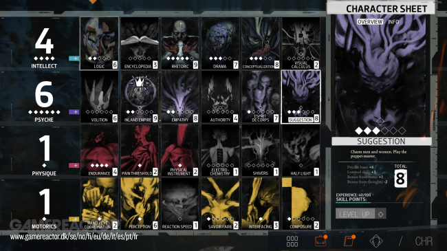Image resolution: width=447 pixels, height=251 pixels.
Task: Click the pink plus button beside Physique
Action: 74,166
